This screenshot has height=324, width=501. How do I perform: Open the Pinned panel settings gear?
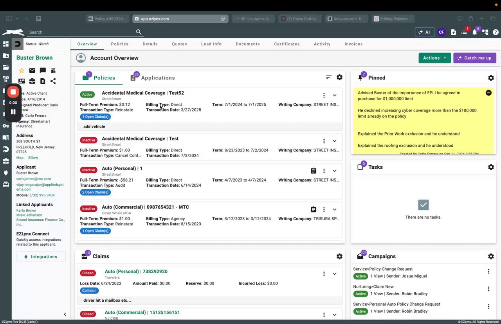pyautogui.click(x=491, y=78)
